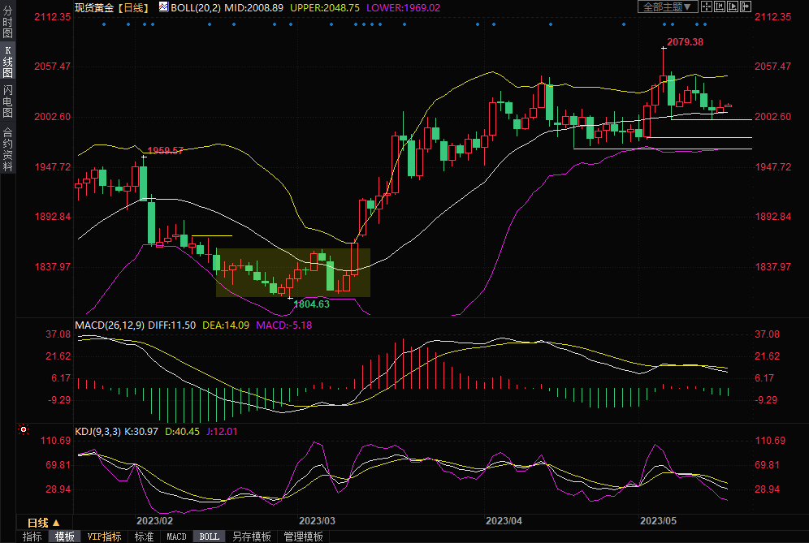Click the range measurement icon at top right
Screen dimensions: 809x543
point(720,6)
